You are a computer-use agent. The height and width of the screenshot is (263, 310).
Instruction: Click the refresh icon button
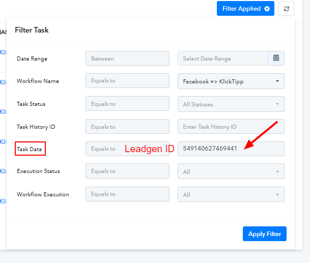coord(286,9)
